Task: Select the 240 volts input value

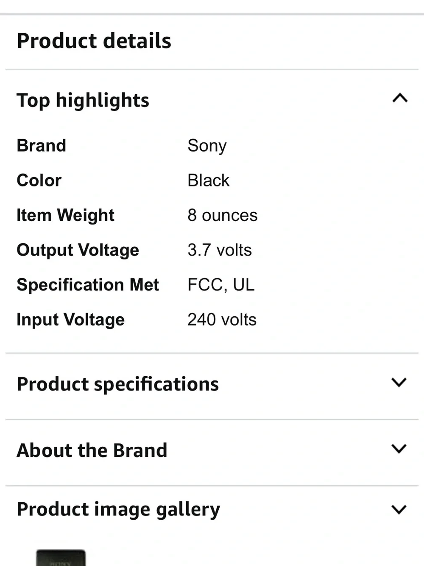Action: click(x=222, y=320)
